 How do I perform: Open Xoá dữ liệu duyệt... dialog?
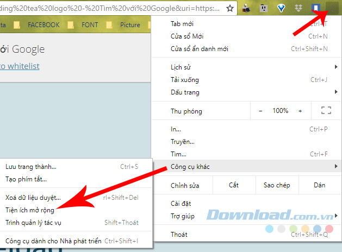pyautogui.click(x=76, y=198)
